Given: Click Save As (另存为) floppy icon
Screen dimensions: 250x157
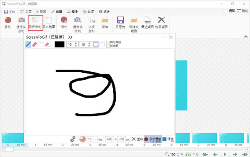Looking at the screenshot, I should coord(120,23).
